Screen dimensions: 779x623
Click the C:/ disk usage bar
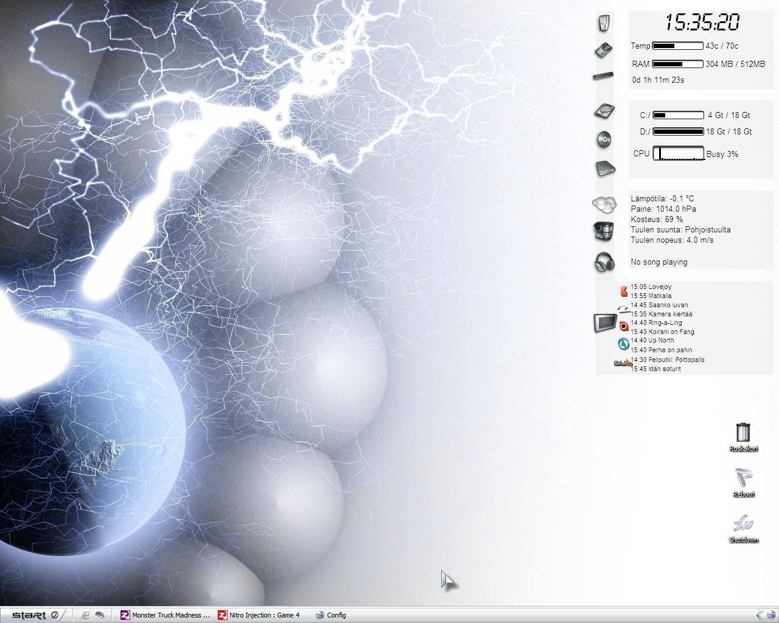point(678,115)
